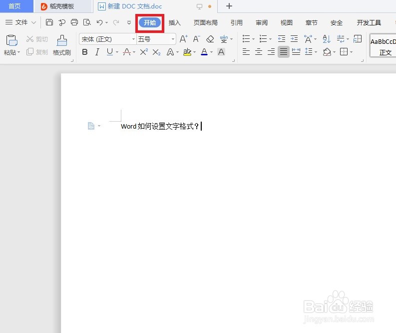396x333 pixels.
Task: Click the Redo arrow icon
Action: click(116, 23)
